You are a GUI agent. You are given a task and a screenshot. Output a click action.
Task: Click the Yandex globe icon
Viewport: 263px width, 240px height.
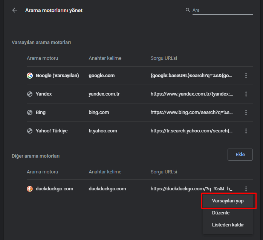point(30,94)
